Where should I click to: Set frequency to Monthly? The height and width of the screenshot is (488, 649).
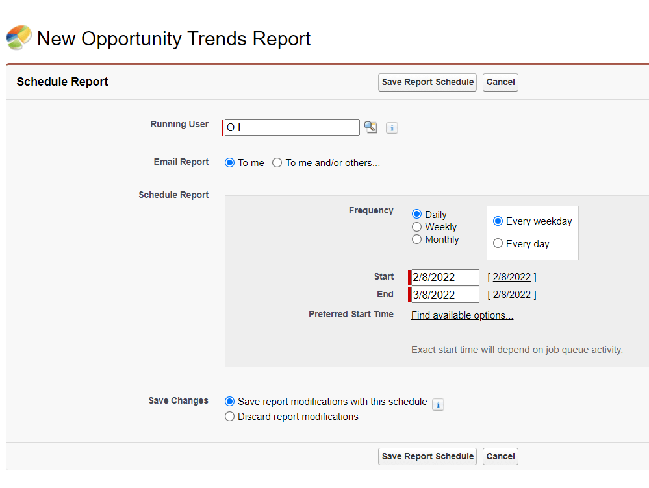[x=417, y=239]
